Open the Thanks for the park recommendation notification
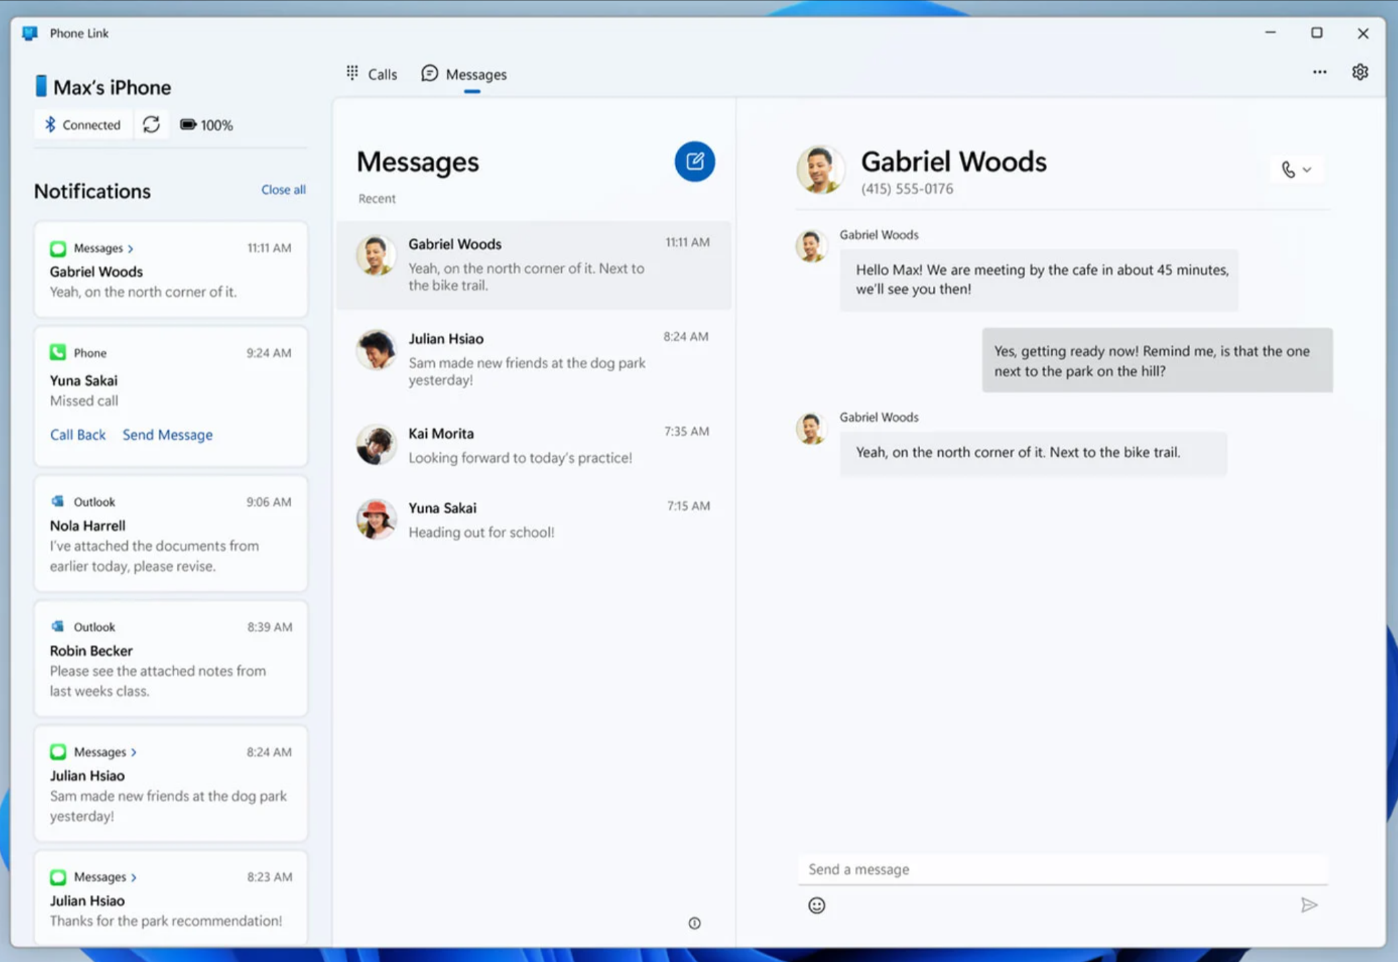The image size is (1398, 962). coord(171,898)
